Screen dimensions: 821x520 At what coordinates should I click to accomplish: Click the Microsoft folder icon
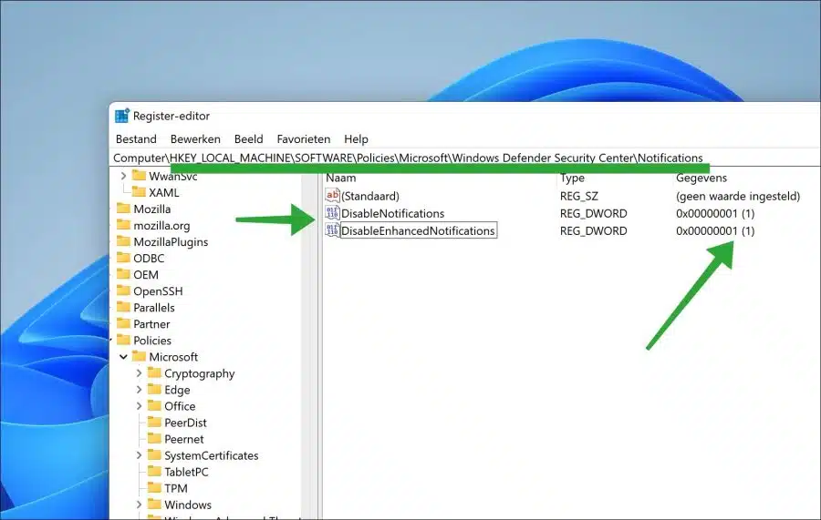[139, 356]
